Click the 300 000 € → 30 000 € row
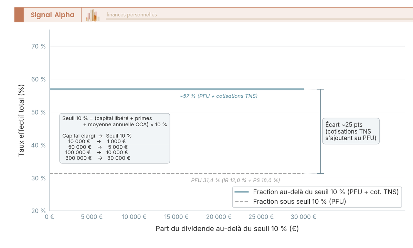The height and width of the screenshot is (248, 413). [98, 158]
